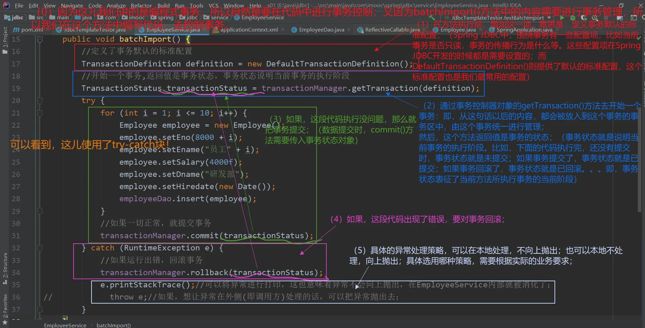The width and height of the screenshot is (645, 328).
Task: Collapse the try block at line 20
Action: (40, 101)
